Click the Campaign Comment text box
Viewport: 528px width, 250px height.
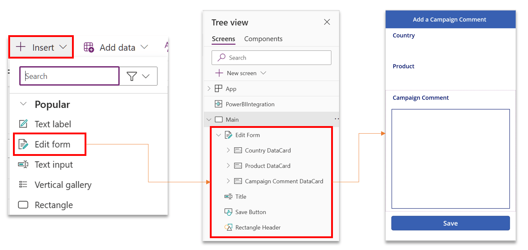coord(450,158)
